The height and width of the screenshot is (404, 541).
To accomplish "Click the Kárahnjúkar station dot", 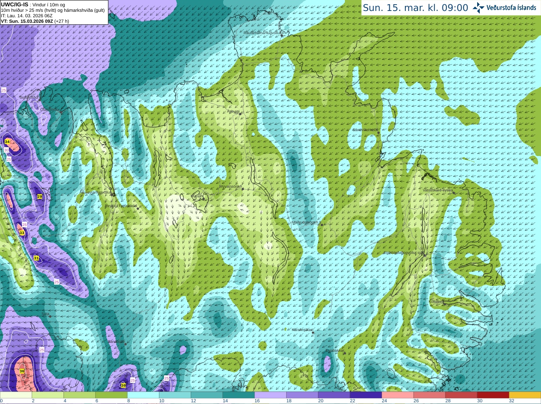I will pyautogui.click(x=313, y=333).
